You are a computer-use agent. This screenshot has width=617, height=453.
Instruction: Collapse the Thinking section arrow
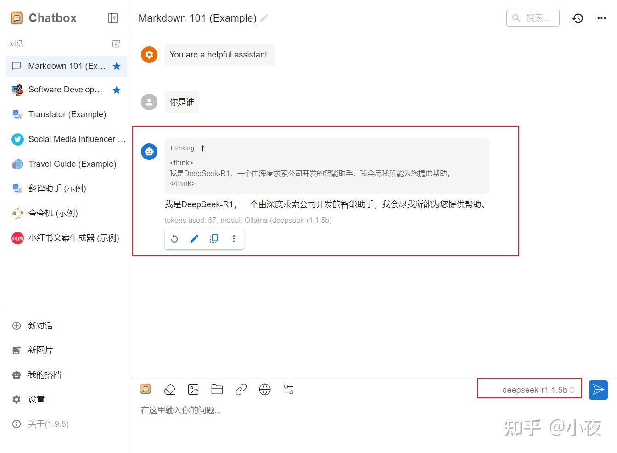[x=202, y=148]
